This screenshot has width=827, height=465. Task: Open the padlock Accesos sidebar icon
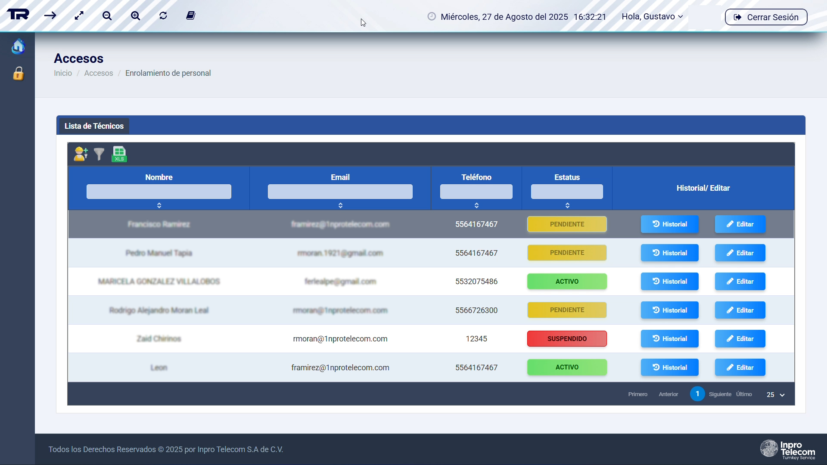click(x=18, y=74)
